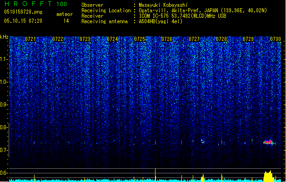
Task: Click the 0.7 kHz axis label
Action: pyautogui.click(x=4, y=150)
